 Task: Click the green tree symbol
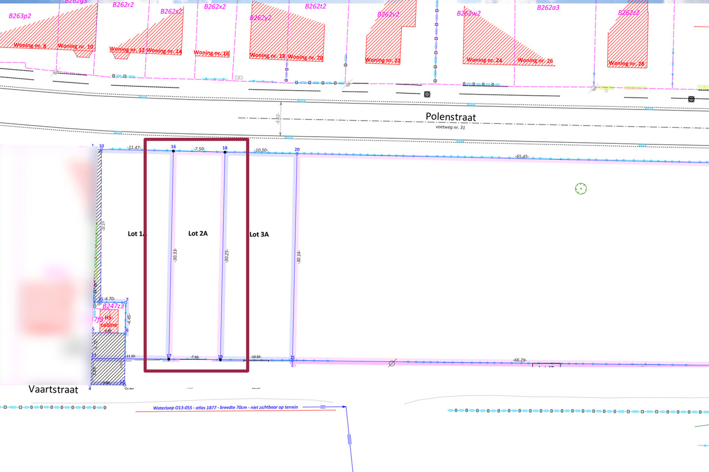click(580, 189)
